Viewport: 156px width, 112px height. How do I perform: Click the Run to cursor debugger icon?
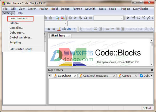click(x=133, y=18)
